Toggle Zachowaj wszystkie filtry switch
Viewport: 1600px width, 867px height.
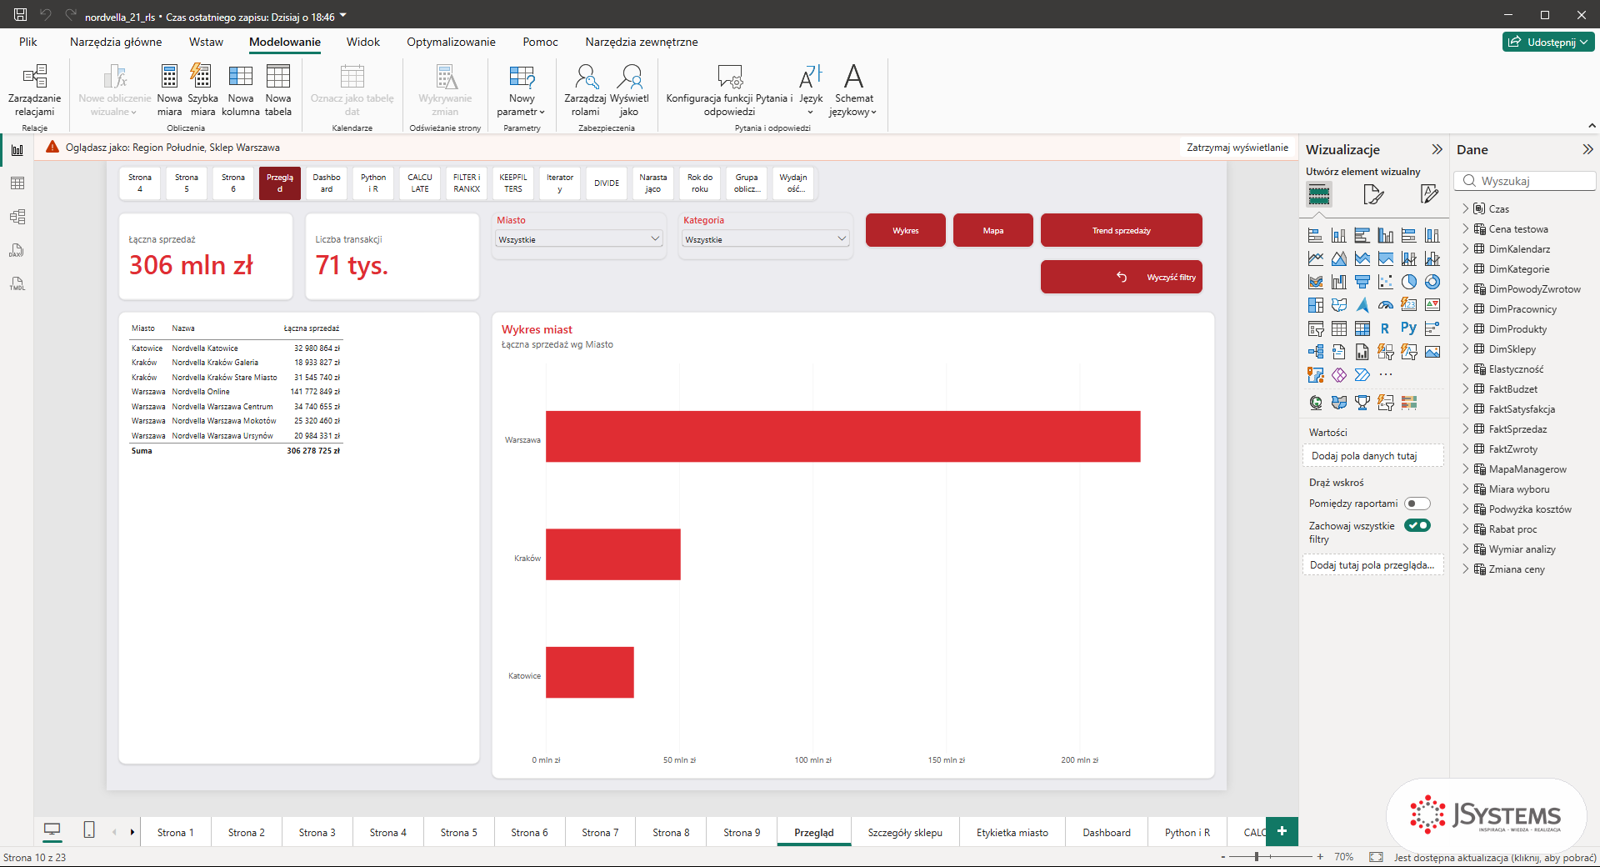[x=1417, y=525]
